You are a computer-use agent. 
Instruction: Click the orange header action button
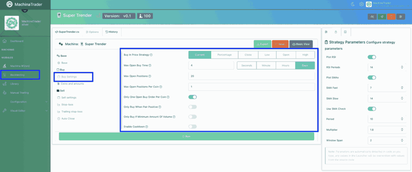coord(391,16)
